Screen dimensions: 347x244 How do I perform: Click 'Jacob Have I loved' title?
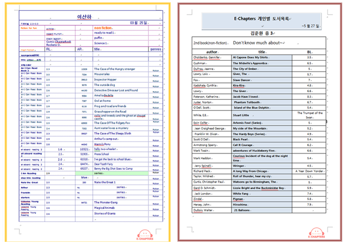[x=246, y=97]
